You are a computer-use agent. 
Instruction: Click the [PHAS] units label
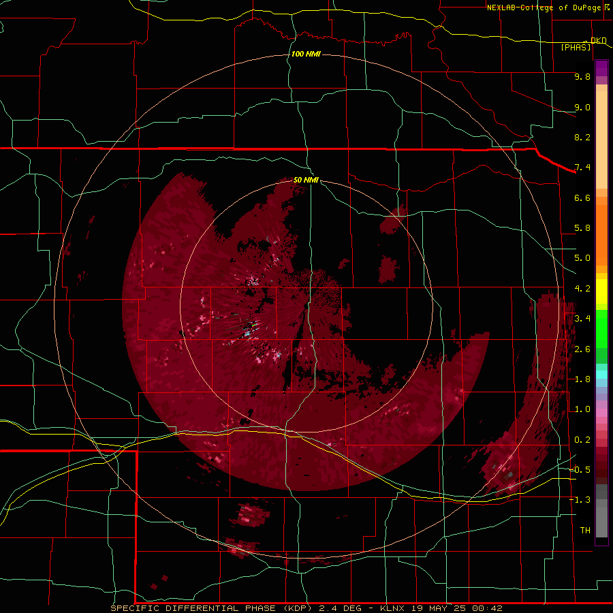pos(576,47)
